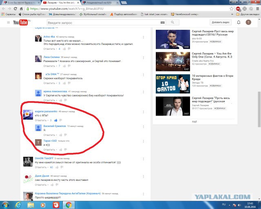Open the browser home page icon

21,9
